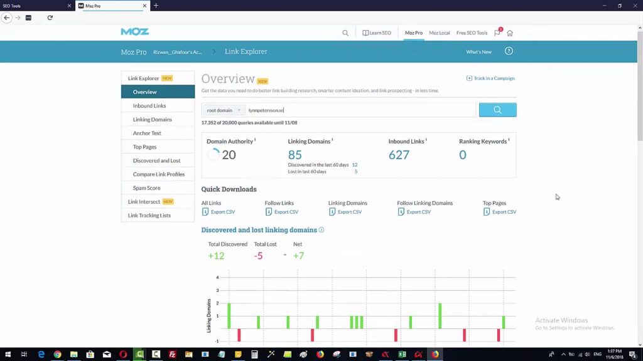
Task: Click What's New link
Action: coord(478,52)
